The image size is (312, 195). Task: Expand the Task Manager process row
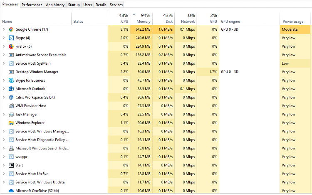(4, 115)
